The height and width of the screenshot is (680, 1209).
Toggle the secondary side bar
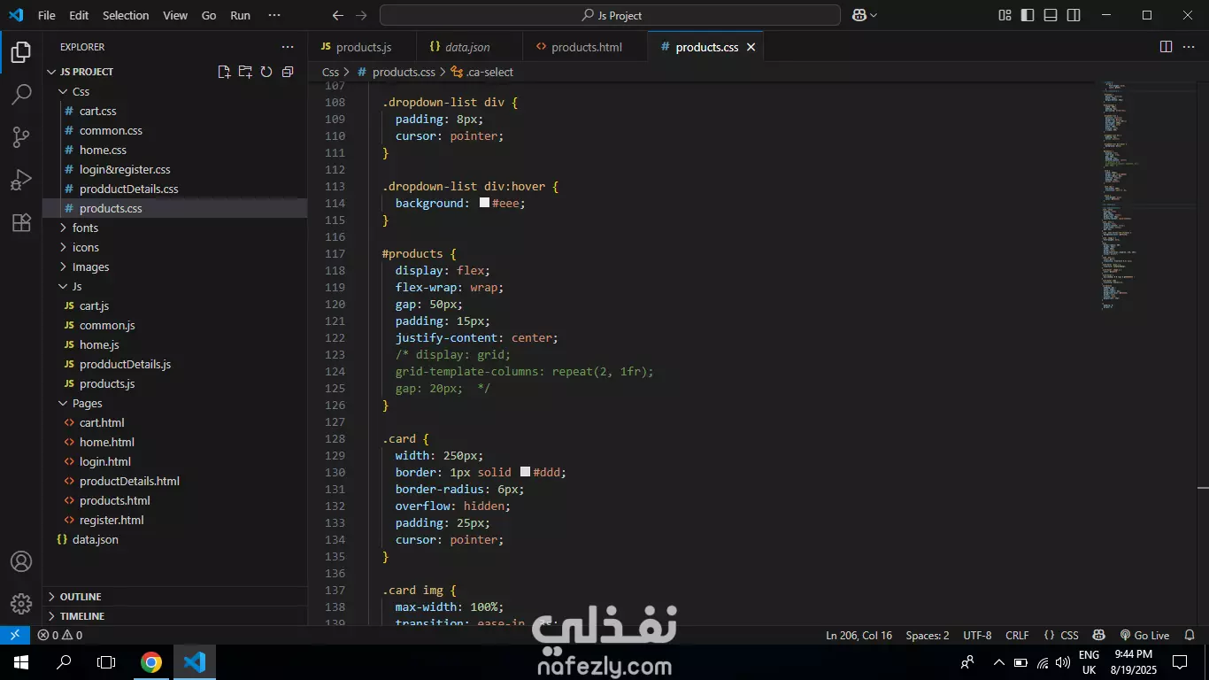1074,15
